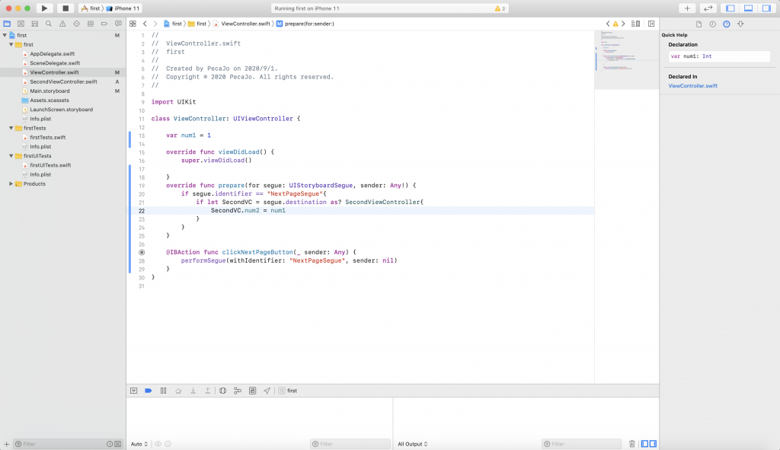Click the ViewController.swift link in Quick Help
780x450 pixels.
click(x=692, y=86)
